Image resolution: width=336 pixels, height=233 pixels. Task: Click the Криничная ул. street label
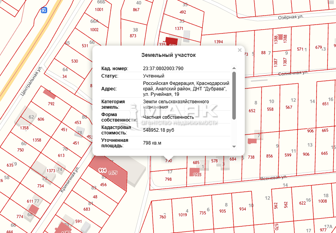[70, 179]
